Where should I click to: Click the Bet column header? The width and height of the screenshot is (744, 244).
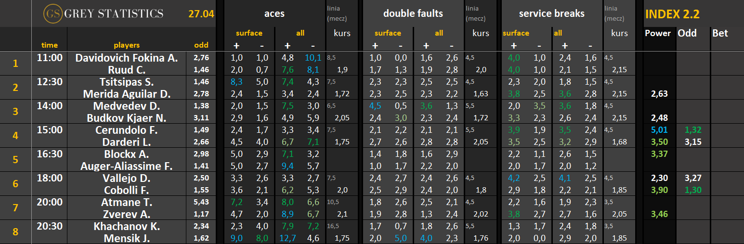pos(720,33)
